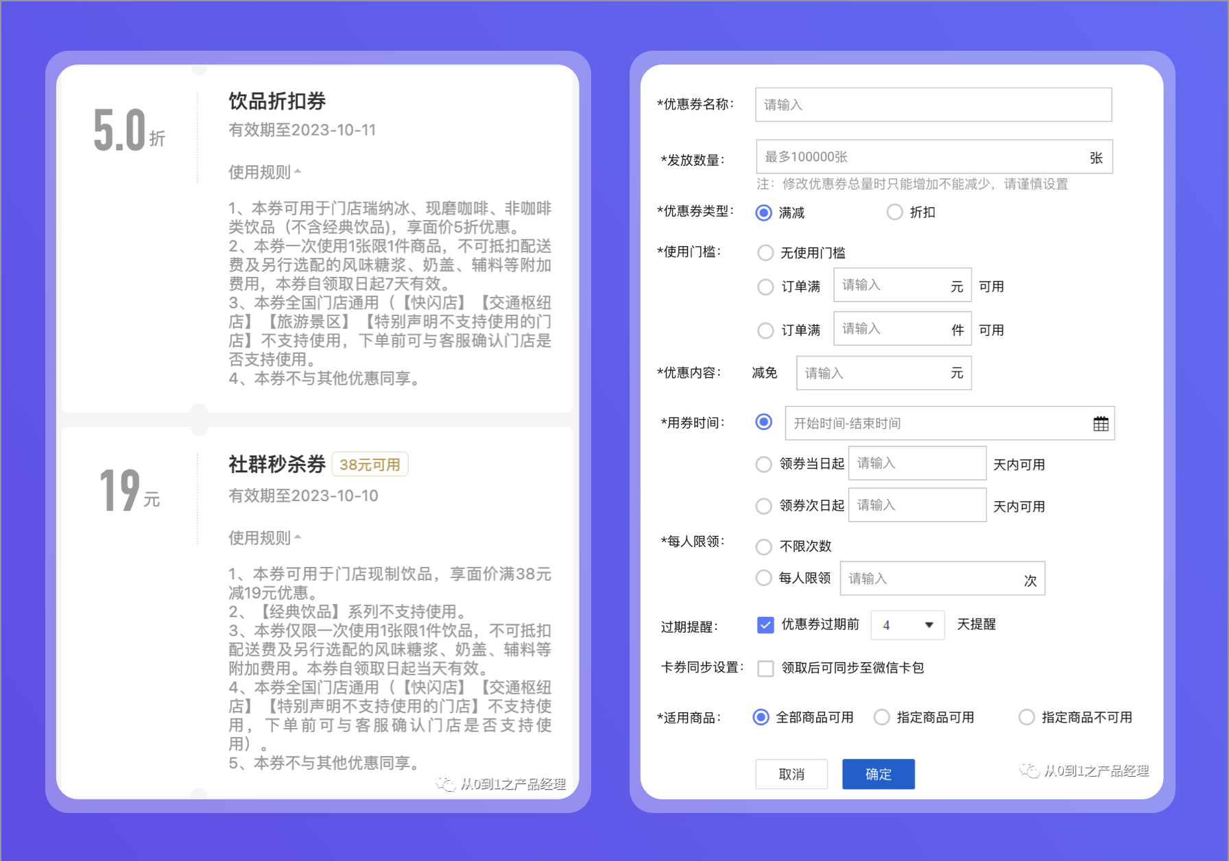Viewport: 1229px width, 861px height.
Task: Click the 取消 button
Action: [791, 774]
